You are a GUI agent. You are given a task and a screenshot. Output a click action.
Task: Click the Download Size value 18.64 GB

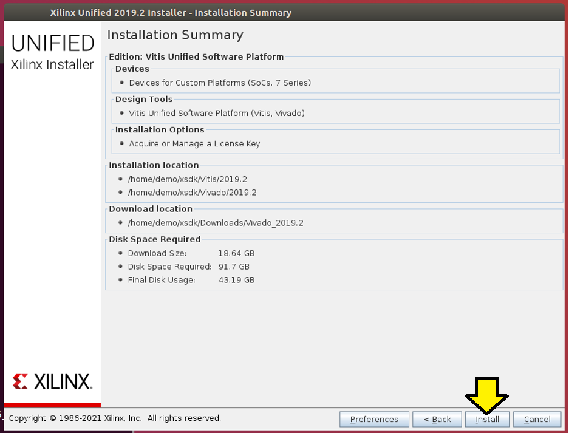tap(236, 253)
